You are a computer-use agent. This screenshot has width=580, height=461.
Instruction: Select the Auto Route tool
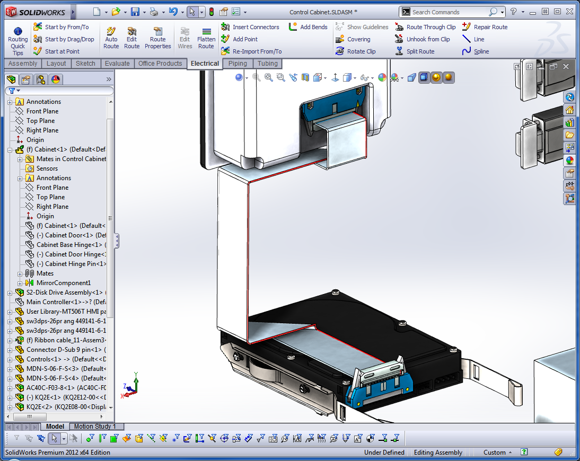click(x=111, y=38)
